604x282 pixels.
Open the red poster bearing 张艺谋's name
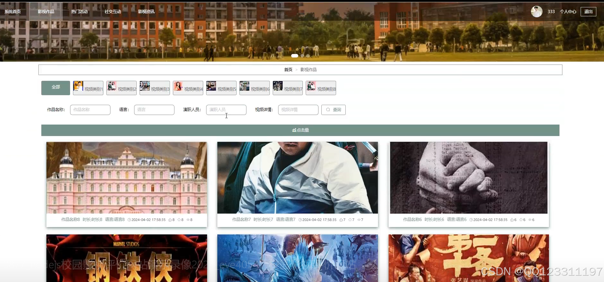tap(469, 258)
